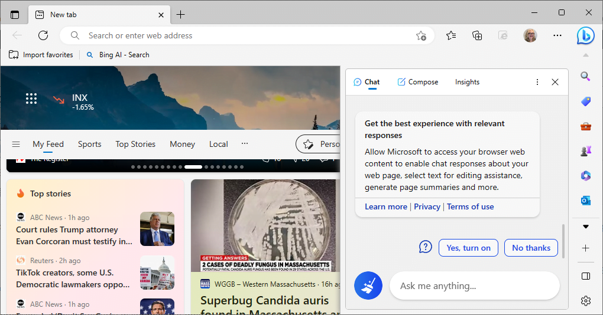Open feed hamburger menu
Screen dimensions: 603x315
16,145
